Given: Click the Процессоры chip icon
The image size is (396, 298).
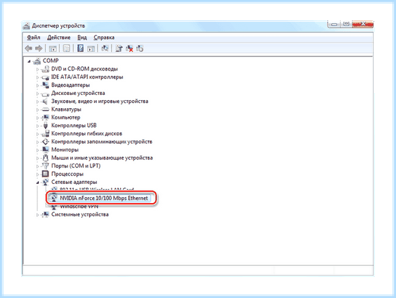Looking at the screenshot, I should pyautogui.click(x=46, y=174).
